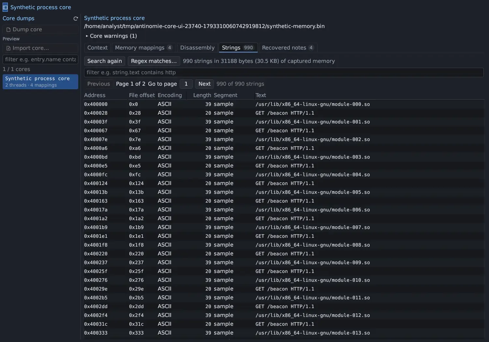Screen dimensions: 489x342
Task: Select the Strings tab
Action: pos(238,48)
